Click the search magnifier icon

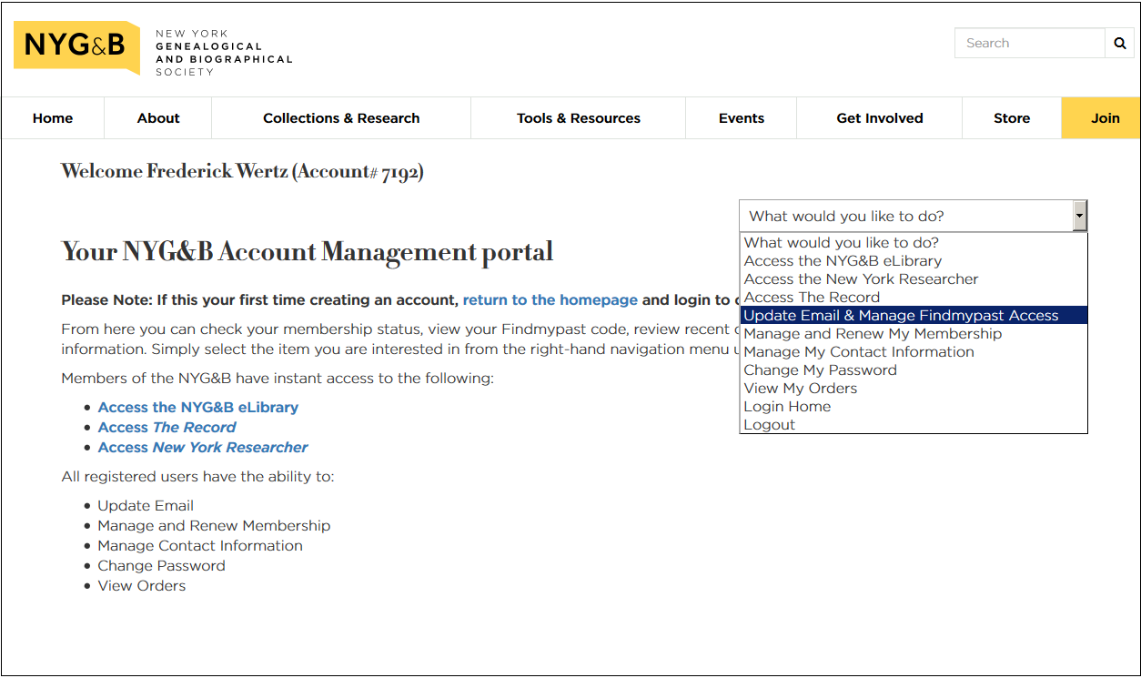[1119, 44]
